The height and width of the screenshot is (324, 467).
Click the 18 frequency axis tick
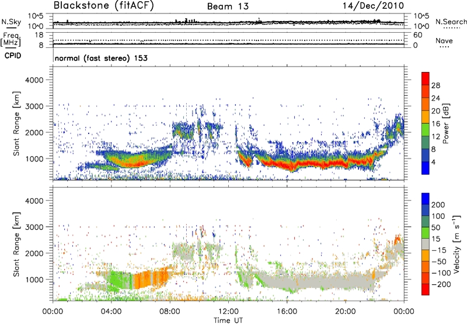click(39, 35)
